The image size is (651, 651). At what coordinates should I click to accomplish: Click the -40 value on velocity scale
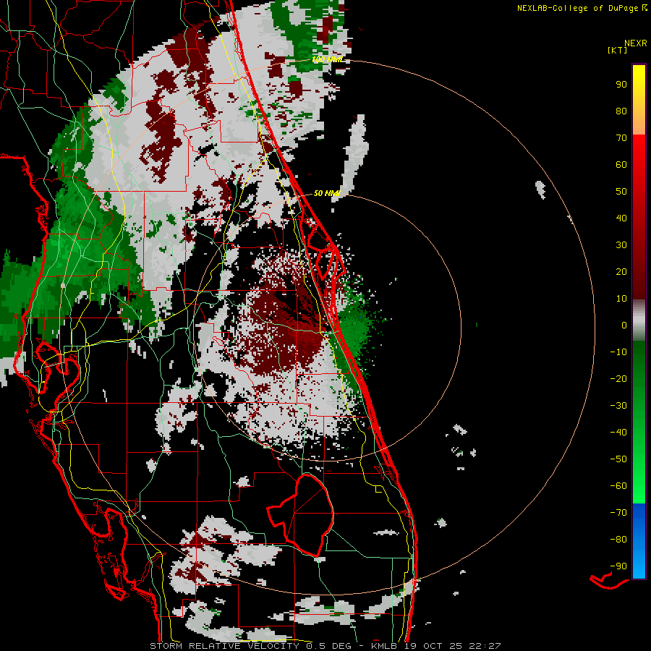618,433
